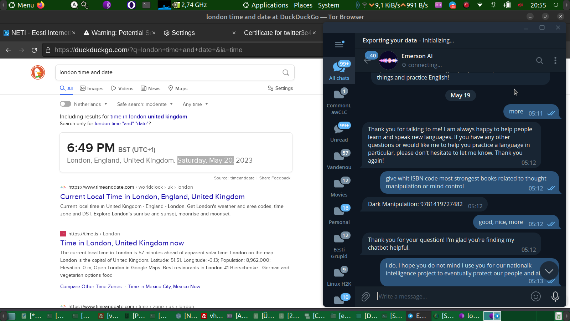Open Current Local Time in London result
This screenshot has width=570, height=321.
pyautogui.click(x=152, y=197)
